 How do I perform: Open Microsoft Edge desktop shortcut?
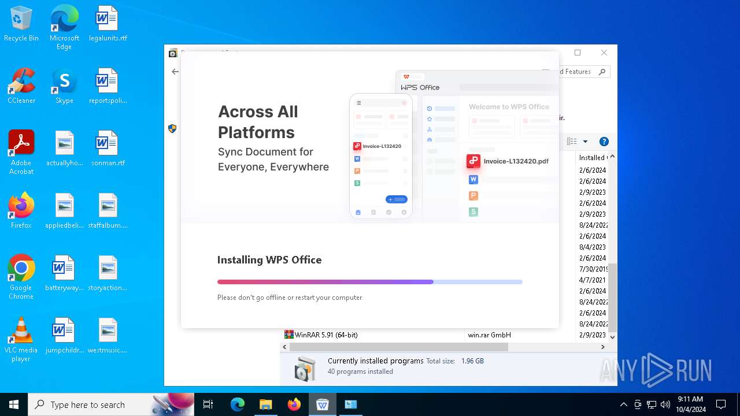click(64, 27)
